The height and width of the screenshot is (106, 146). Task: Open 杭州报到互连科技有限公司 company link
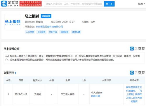point(49,27)
